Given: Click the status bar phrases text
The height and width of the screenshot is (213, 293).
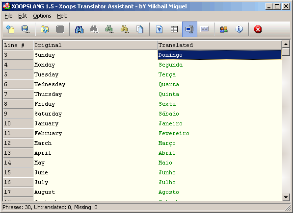Looking at the screenshot, I should [50, 207].
